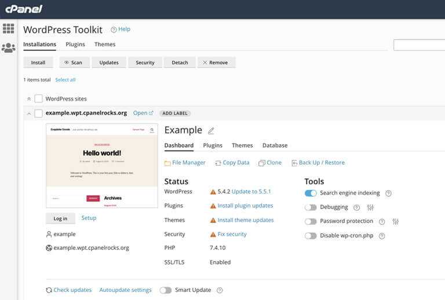Toggle Disable wp-cron.php switch

click(x=311, y=236)
